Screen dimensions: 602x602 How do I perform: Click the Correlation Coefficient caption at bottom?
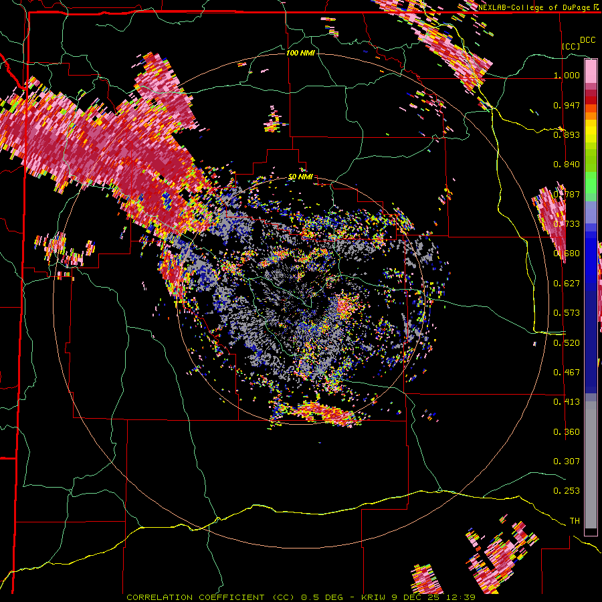(301, 597)
